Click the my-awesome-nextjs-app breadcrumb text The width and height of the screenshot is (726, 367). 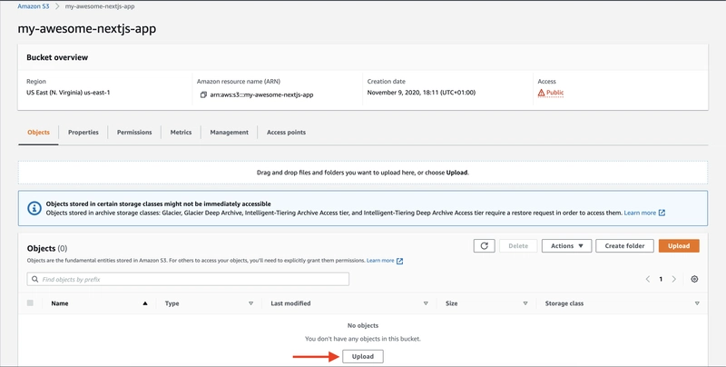(x=100, y=6)
